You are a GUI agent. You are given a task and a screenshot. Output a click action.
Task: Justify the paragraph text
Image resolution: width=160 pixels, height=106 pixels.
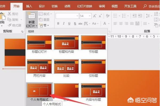pos(132,23)
